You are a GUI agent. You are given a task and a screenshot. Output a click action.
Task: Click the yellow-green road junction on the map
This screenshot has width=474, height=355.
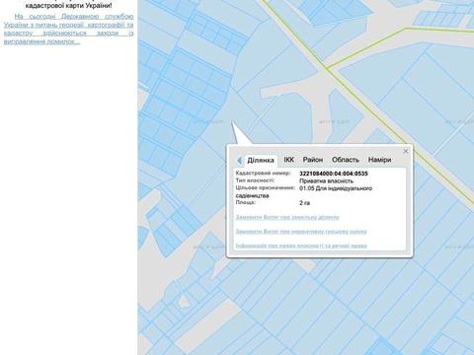point(327,68)
